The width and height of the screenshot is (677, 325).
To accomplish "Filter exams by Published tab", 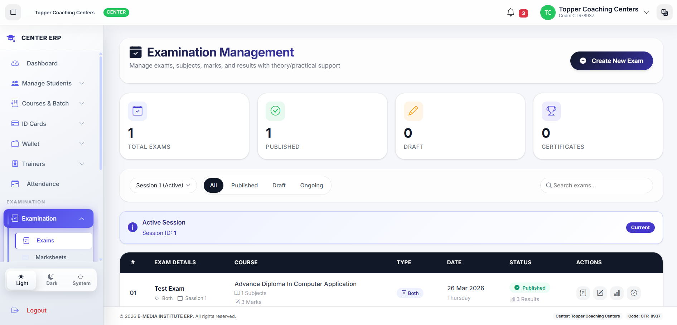I will 244,185.
